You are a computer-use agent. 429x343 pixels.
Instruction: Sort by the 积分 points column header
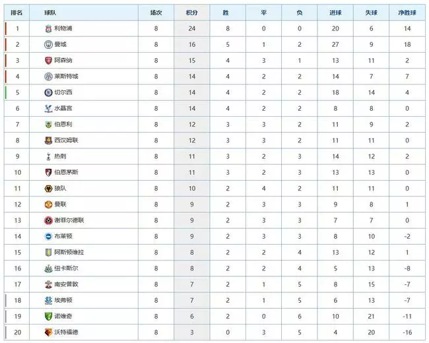tap(192, 13)
